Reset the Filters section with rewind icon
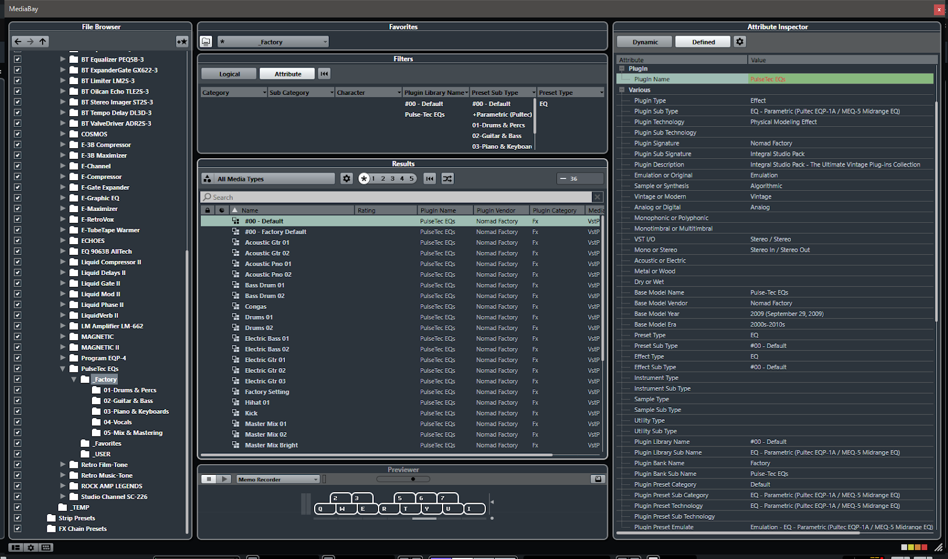This screenshot has height=559, width=948. (x=324, y=74)
